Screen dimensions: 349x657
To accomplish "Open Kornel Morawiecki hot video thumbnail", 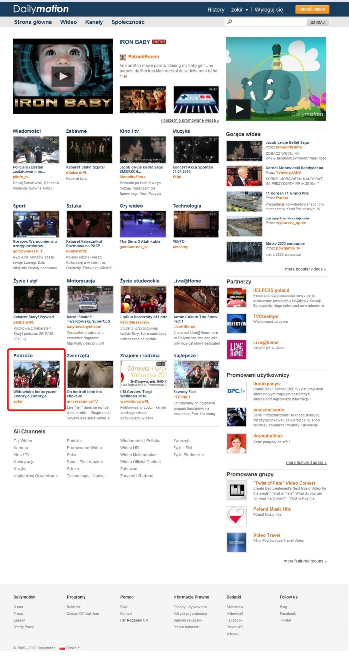I will pos(244,176).
